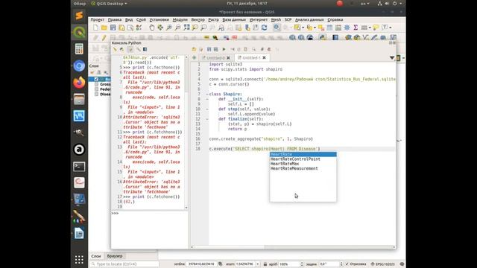Image resolution: width=477 pixels, height=268 pixels.
Task: Click the Messages speech icon in status bar
Action: (402, 264)
